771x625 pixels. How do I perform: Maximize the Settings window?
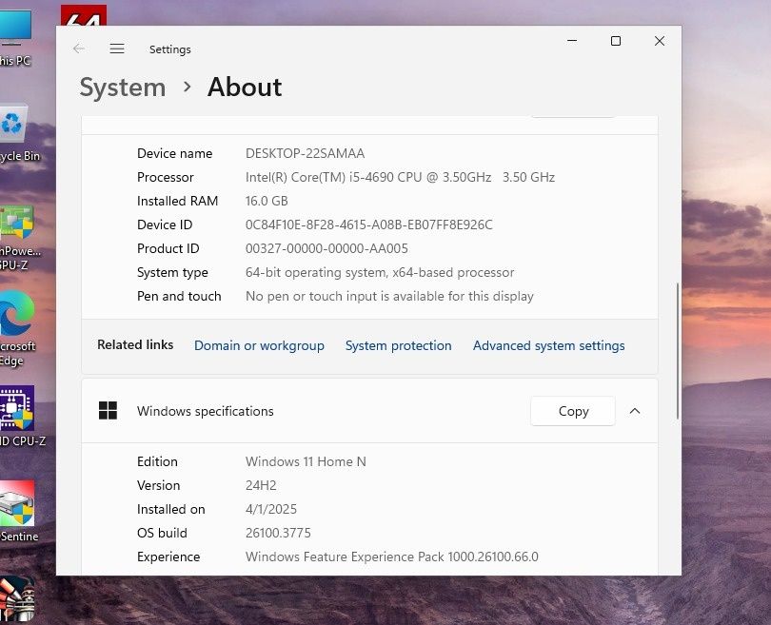[616, 41]
